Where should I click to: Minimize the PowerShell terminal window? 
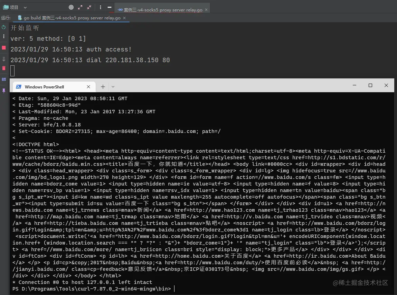coord(355,85)
